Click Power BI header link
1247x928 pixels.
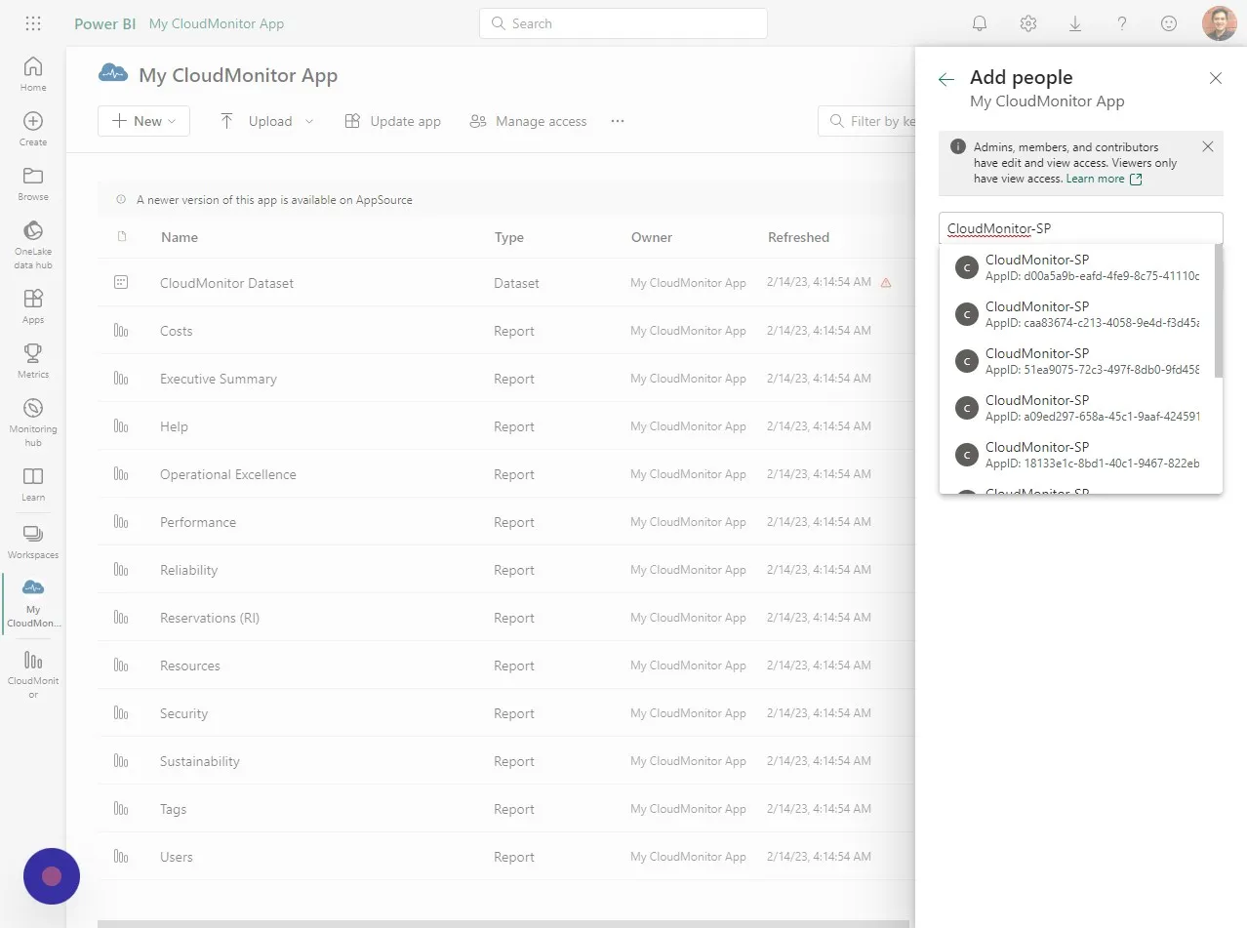pyautogui.click(x=104, y=23)
